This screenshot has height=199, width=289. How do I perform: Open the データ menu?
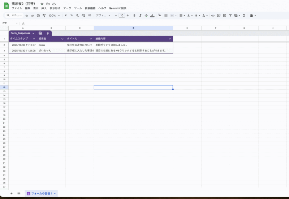67,8
